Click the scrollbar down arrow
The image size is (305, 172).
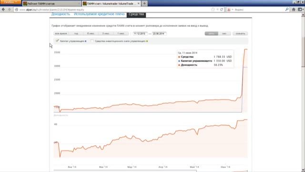click(x=303, y=170)
